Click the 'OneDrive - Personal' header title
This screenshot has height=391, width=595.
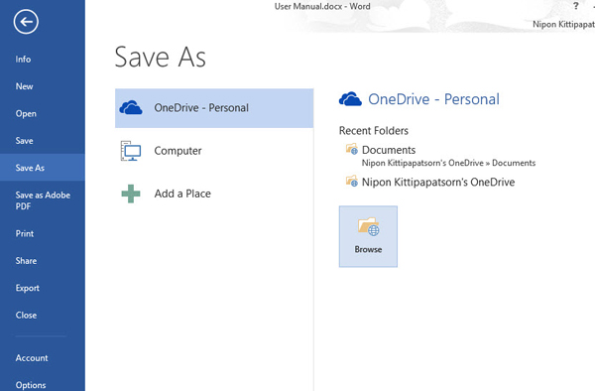point(433,99)
